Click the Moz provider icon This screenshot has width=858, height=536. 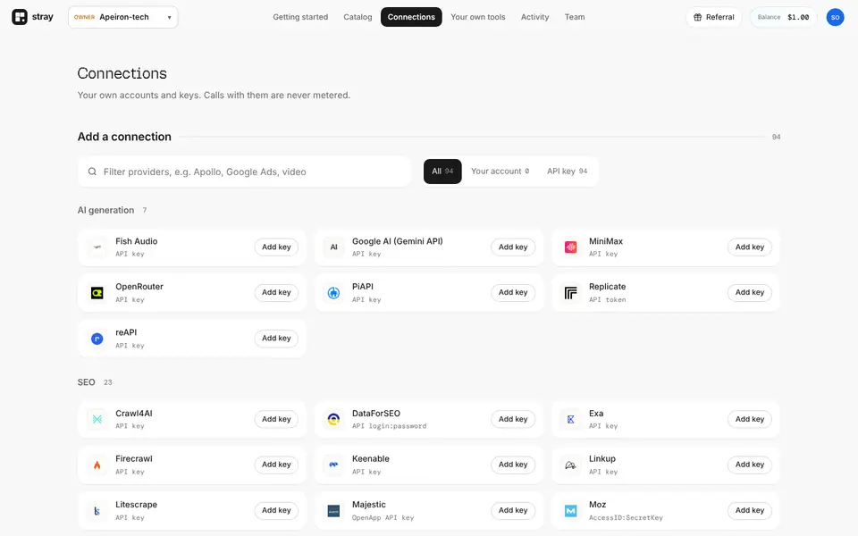coord(571,510)
